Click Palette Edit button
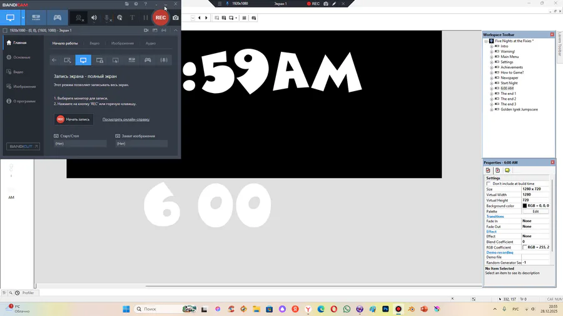Viewport: 563px width, 316px height. (x=535, y=211)
